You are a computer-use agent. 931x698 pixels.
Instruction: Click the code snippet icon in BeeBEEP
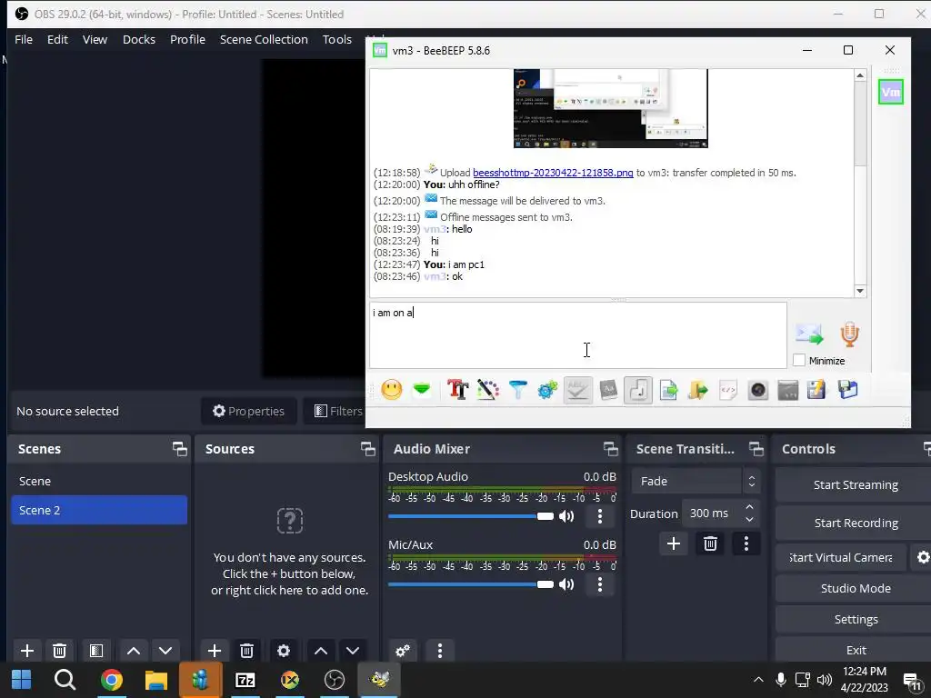click(x=728, y=390)
